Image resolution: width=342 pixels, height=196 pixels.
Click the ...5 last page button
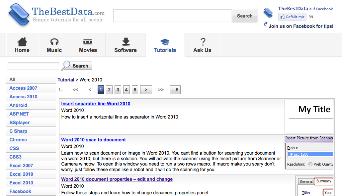point(175,90)
